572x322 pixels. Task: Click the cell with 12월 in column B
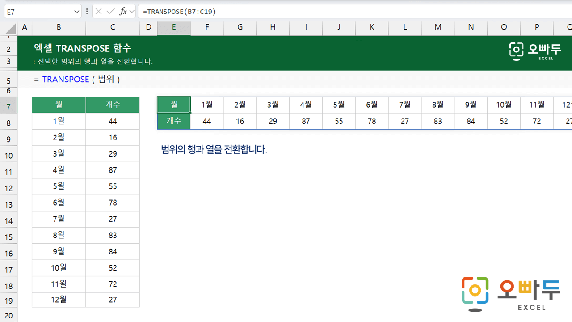[x=59, y=300]
